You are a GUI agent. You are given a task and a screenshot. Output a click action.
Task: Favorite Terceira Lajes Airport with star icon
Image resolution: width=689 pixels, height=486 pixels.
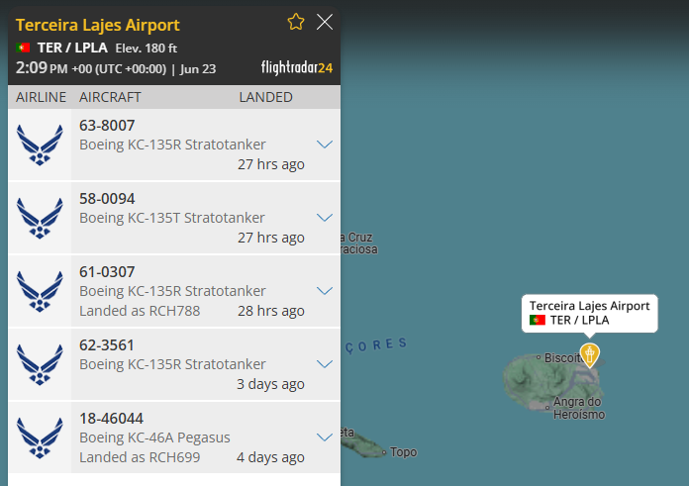(x=295, y=22)
